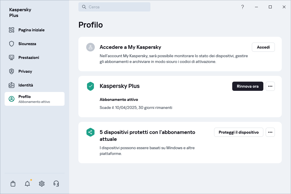Click the help question mark icon
Image resolution: width=291 pixels, height=194 pixels.
pyautogui.click(x=243, y=7)
